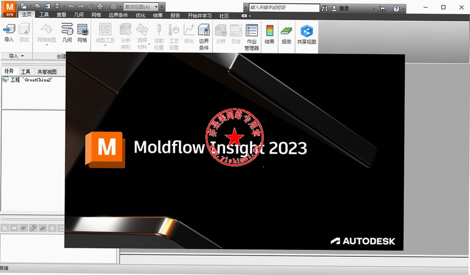Expand the Help dropdown arrow

pos(403,9)
